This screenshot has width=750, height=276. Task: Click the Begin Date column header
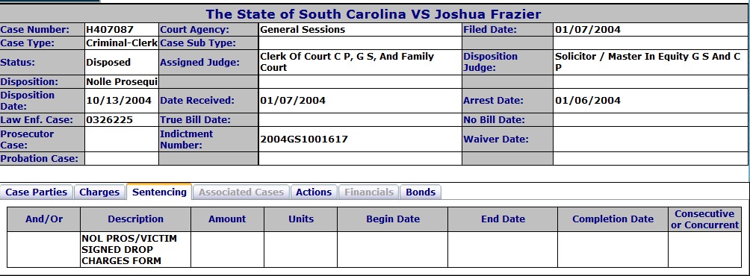click(393, 219)
